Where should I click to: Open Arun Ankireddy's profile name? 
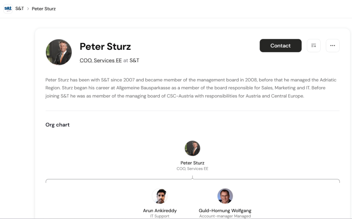160,210
